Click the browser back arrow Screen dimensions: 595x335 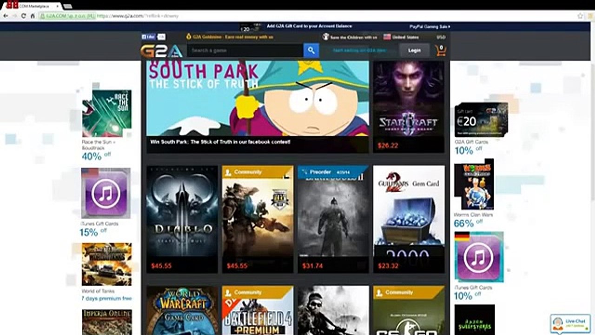pos(5,16)
